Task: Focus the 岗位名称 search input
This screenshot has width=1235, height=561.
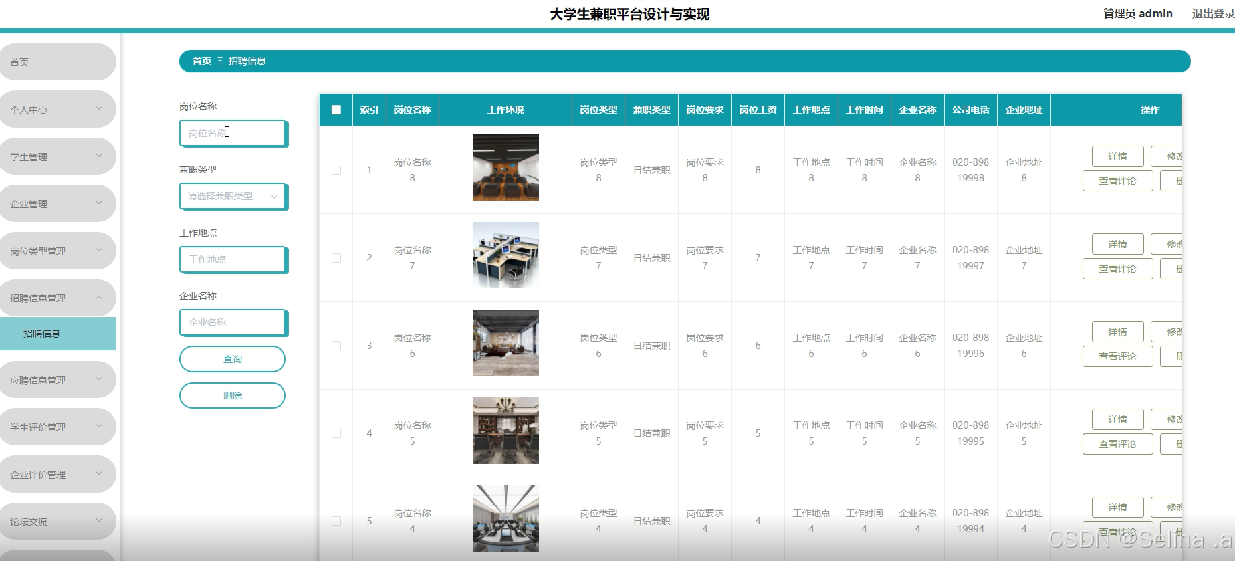Action: (233, 133)
